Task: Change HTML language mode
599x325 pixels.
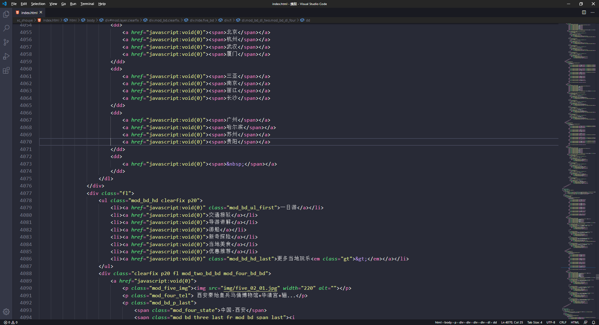Action: (x=575, y=323)
